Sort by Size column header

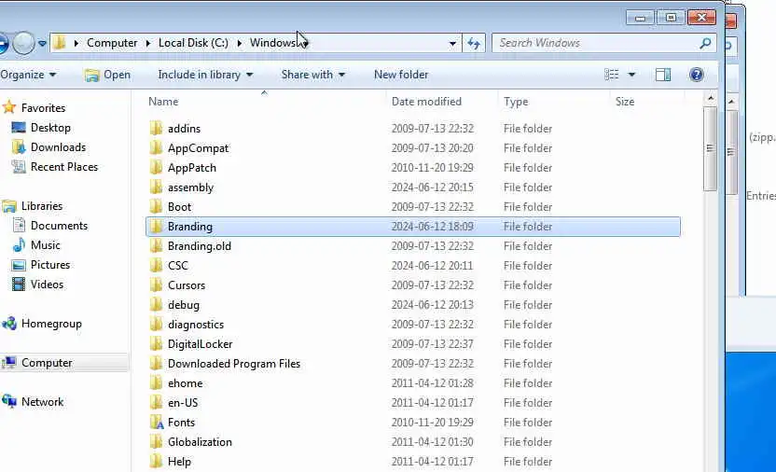point(625,102)
